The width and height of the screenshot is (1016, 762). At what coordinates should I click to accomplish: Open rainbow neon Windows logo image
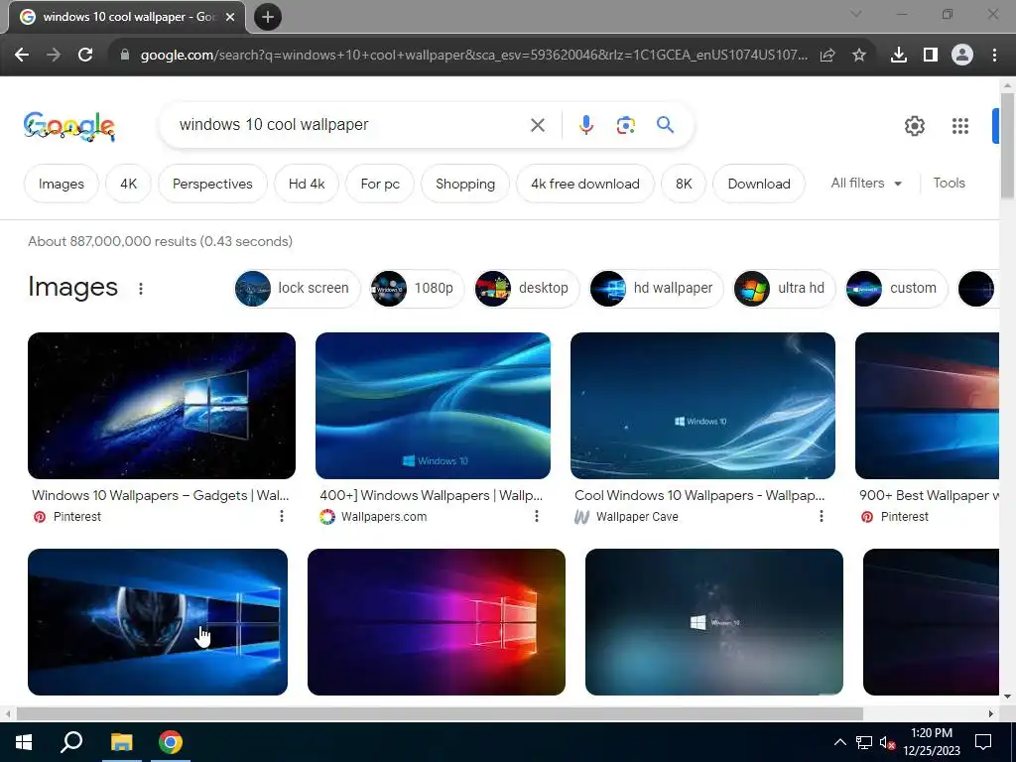pyautogui.click(x=437, y=622)
